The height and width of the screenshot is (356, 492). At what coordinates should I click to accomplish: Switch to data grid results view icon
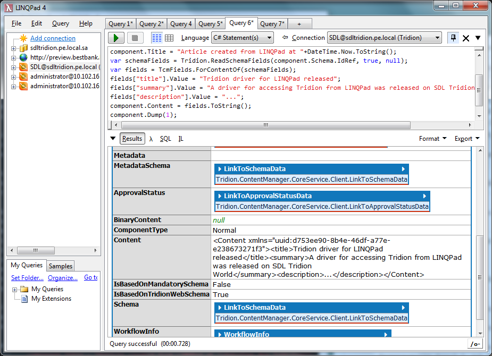(x=169, y=38)
